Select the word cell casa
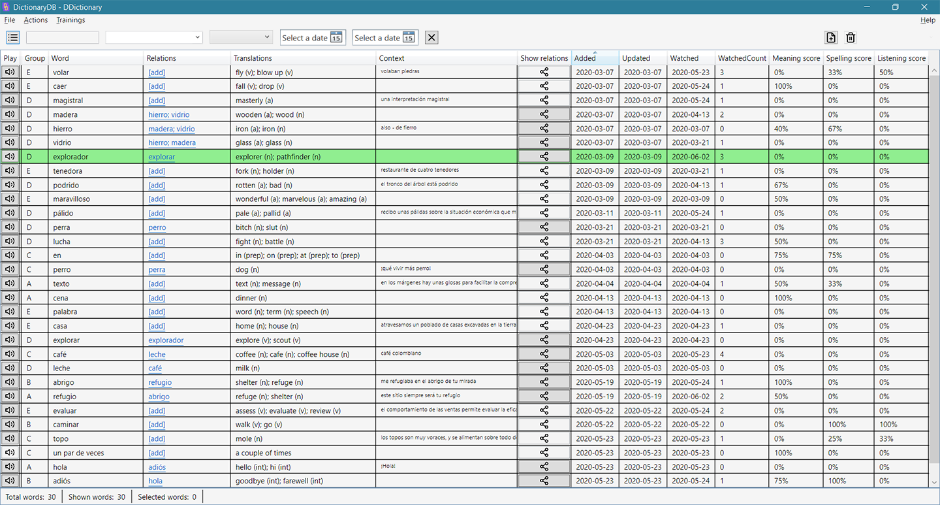940x505 pixels. pyautogui.click(x=96, y=326)
